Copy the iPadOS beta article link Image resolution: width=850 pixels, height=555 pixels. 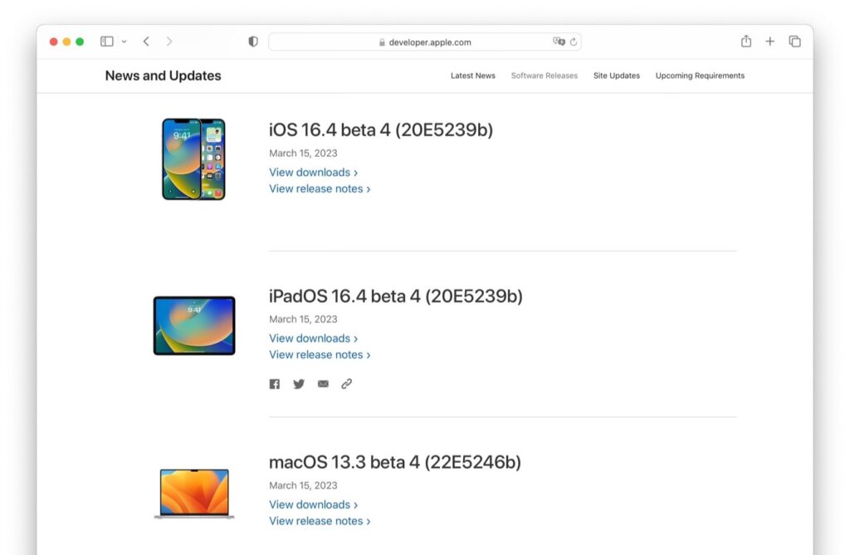[x=346, y=383]
